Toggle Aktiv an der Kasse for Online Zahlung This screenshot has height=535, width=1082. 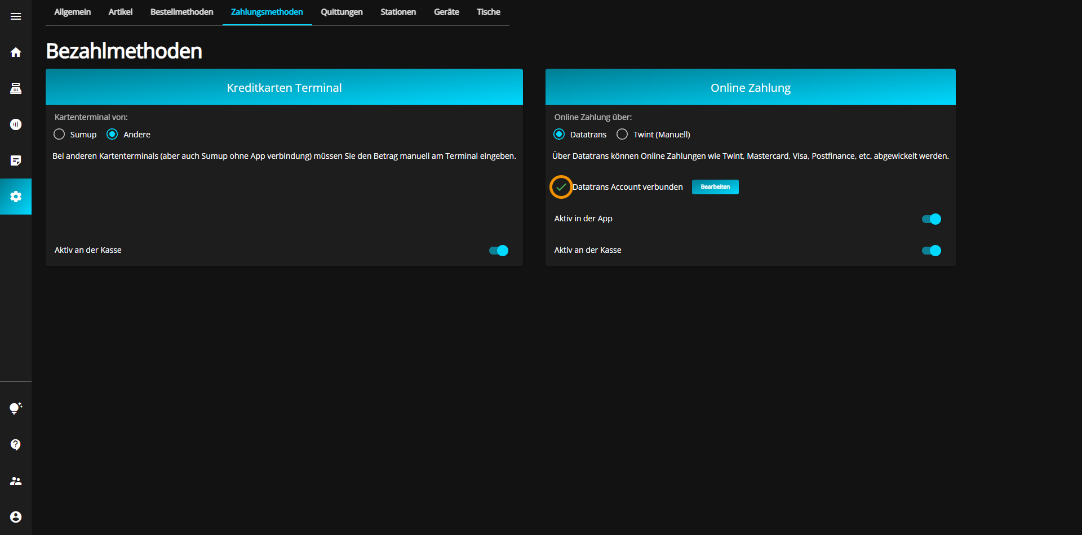pos(932,251)
